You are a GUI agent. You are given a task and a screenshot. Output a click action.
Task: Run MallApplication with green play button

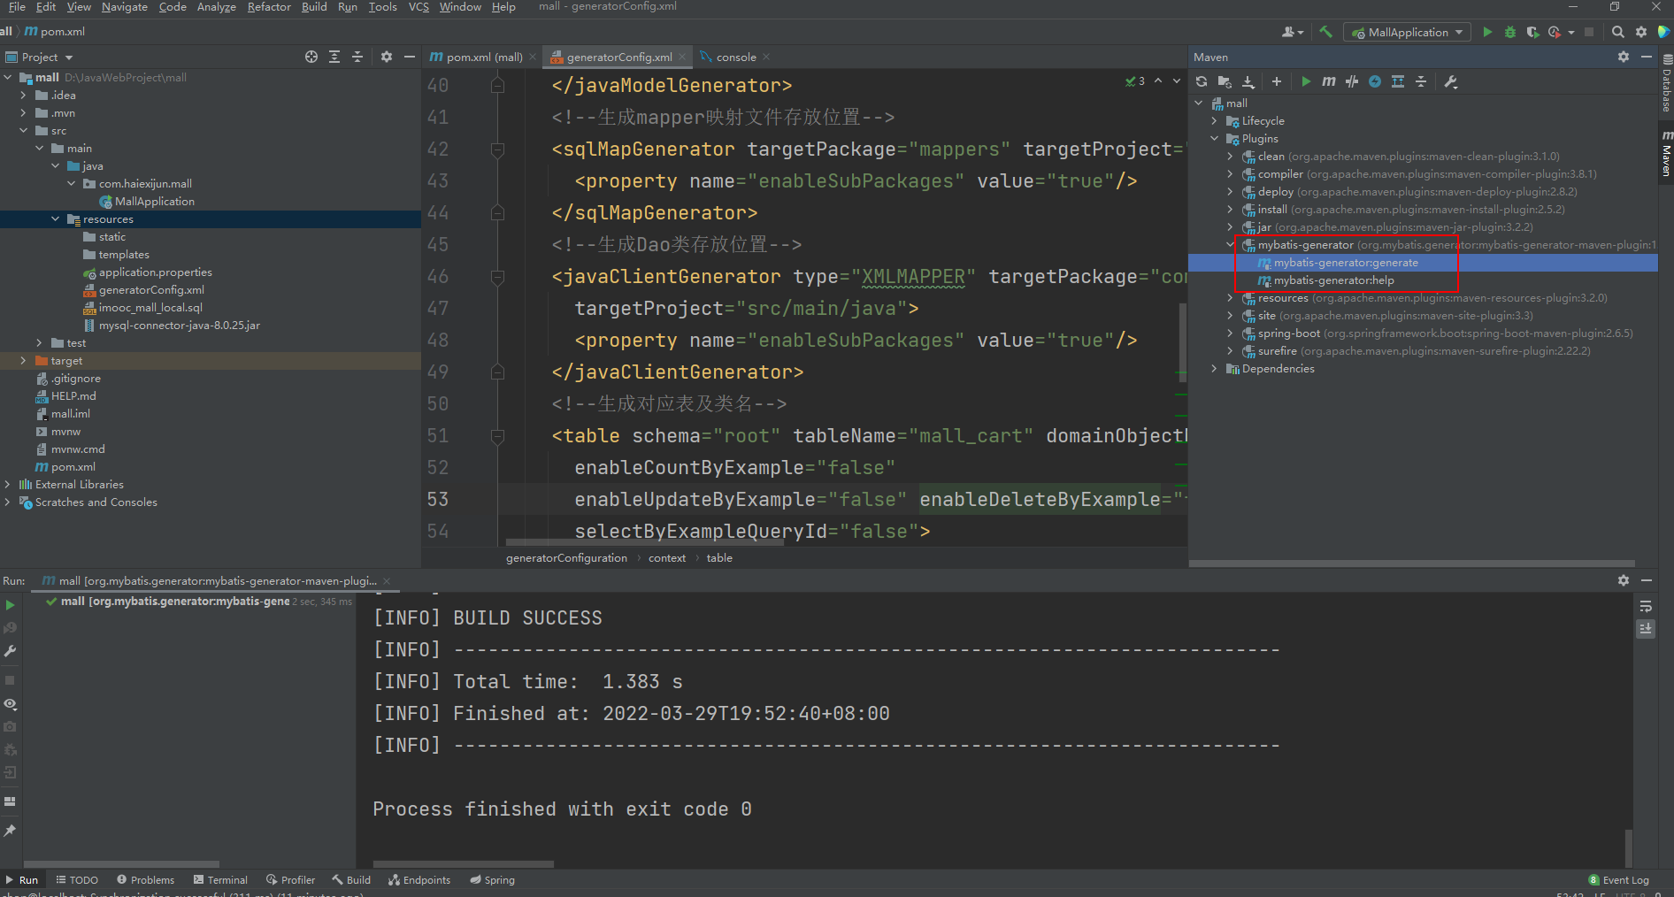pyautogui.click(x=1487, y=32)
